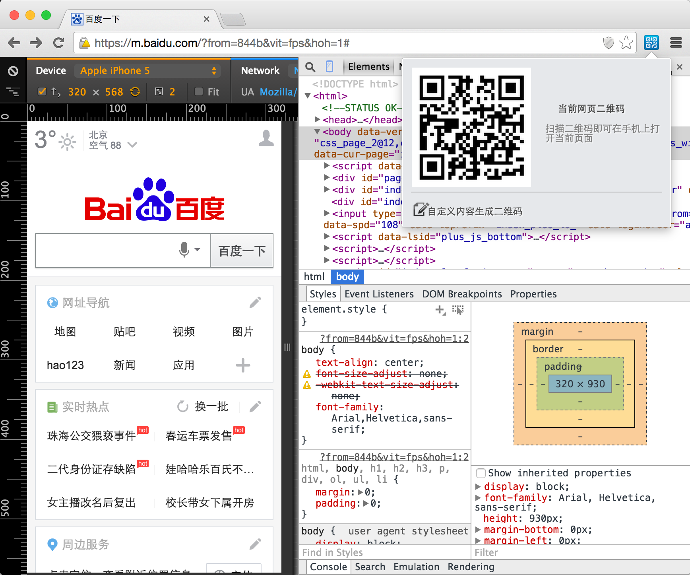Select the Search drawer tab

(x=370, y=567)
